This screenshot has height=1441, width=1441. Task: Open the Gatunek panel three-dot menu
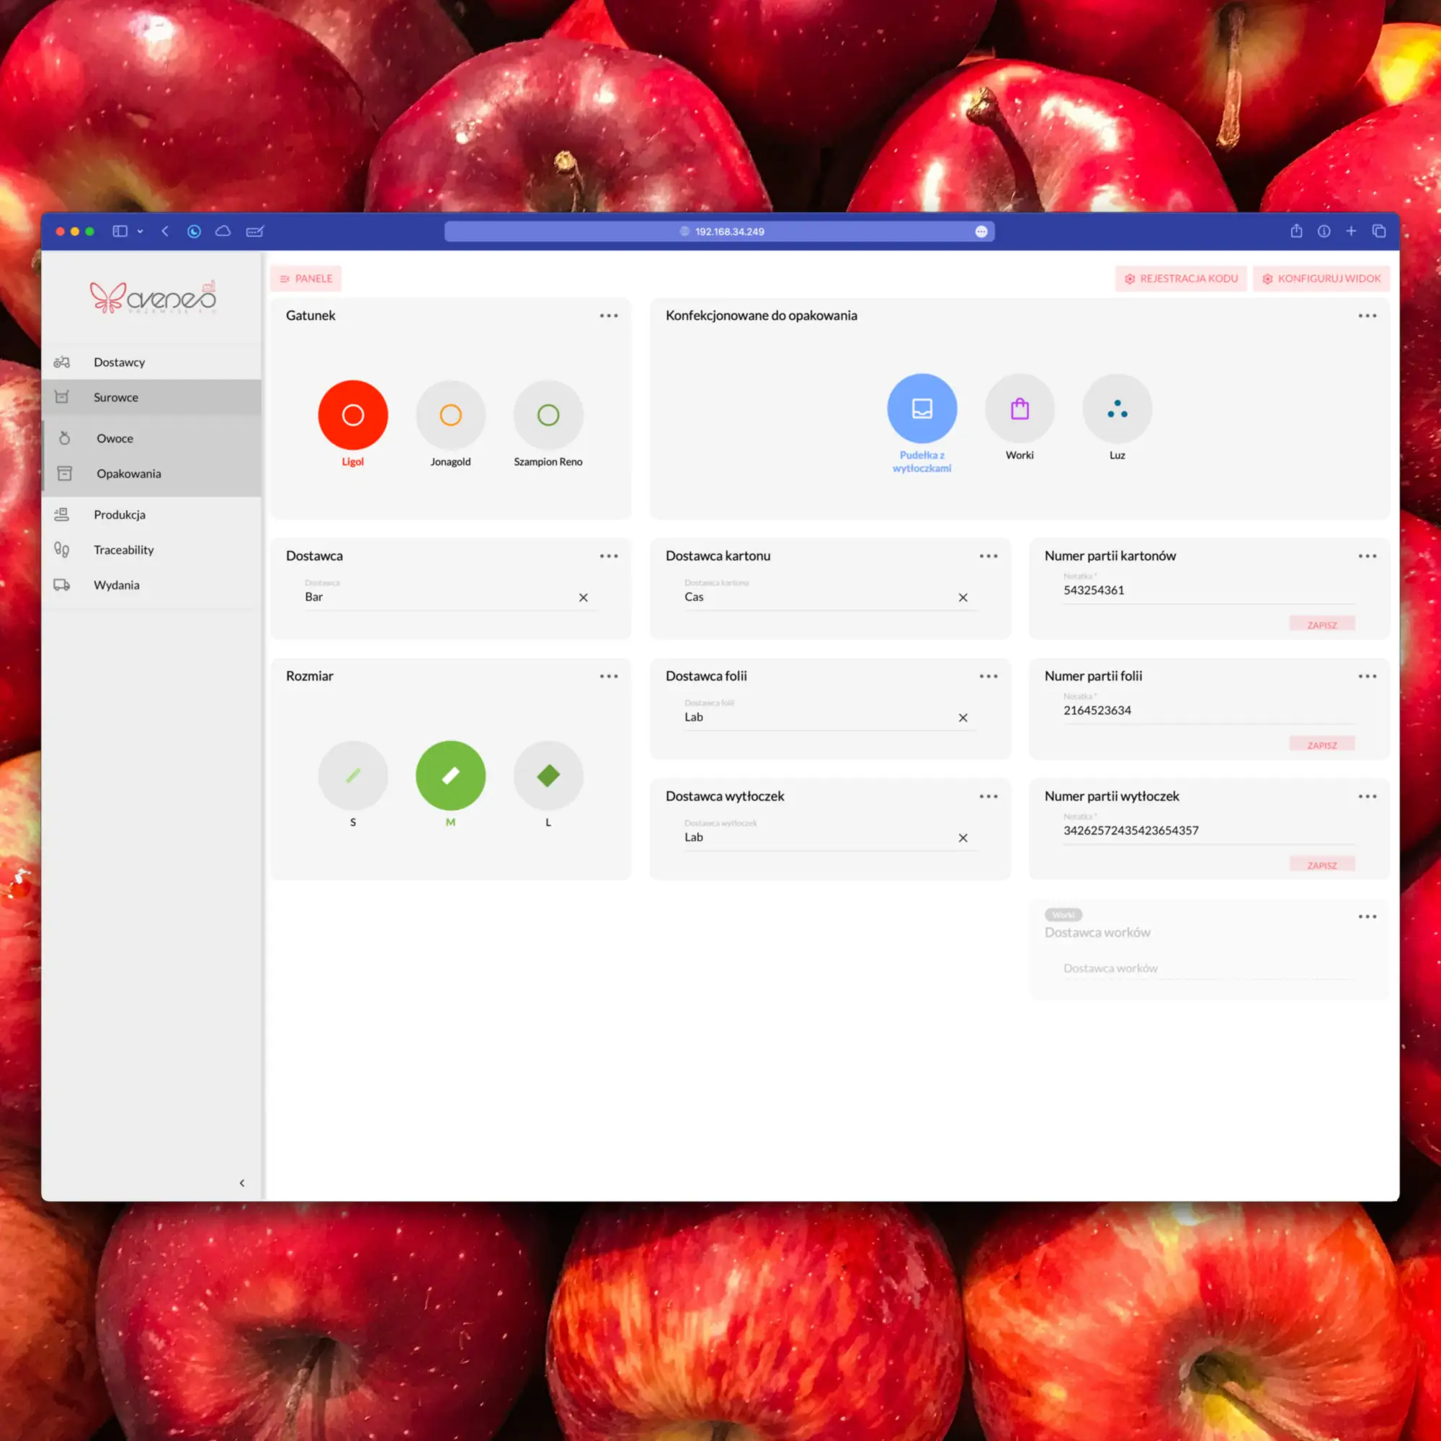click(609, 316)
